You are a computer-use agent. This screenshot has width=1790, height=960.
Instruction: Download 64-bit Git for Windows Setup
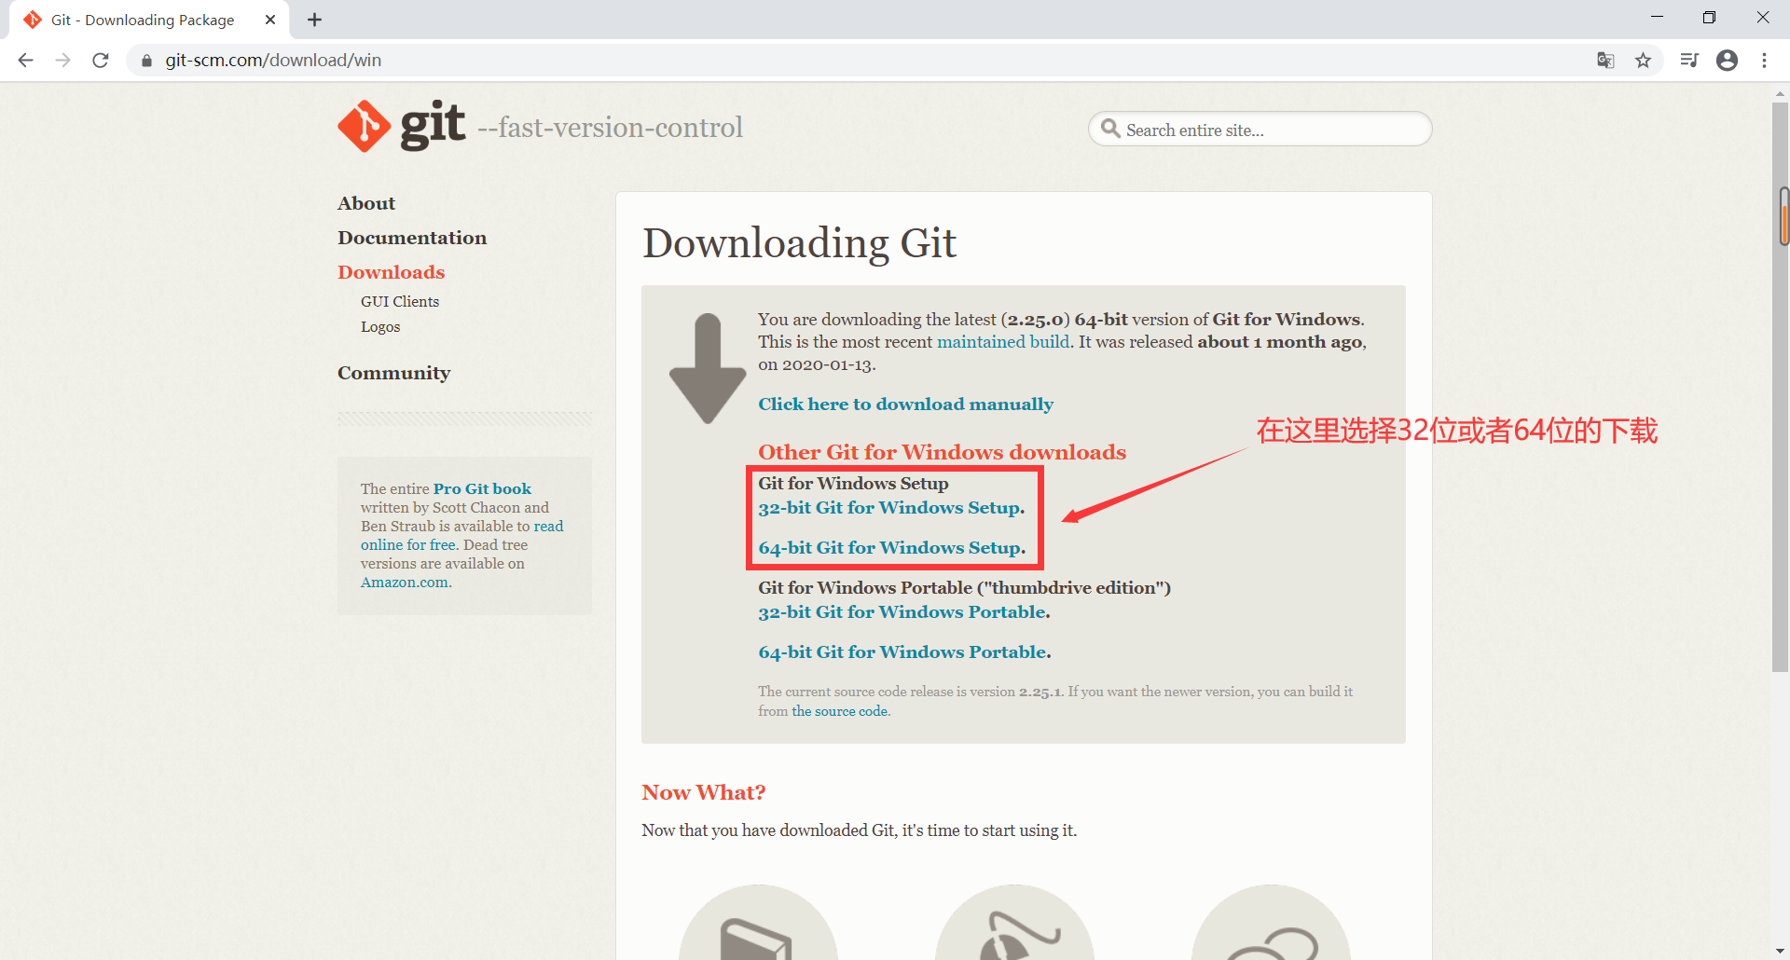[x=891, y=548]
